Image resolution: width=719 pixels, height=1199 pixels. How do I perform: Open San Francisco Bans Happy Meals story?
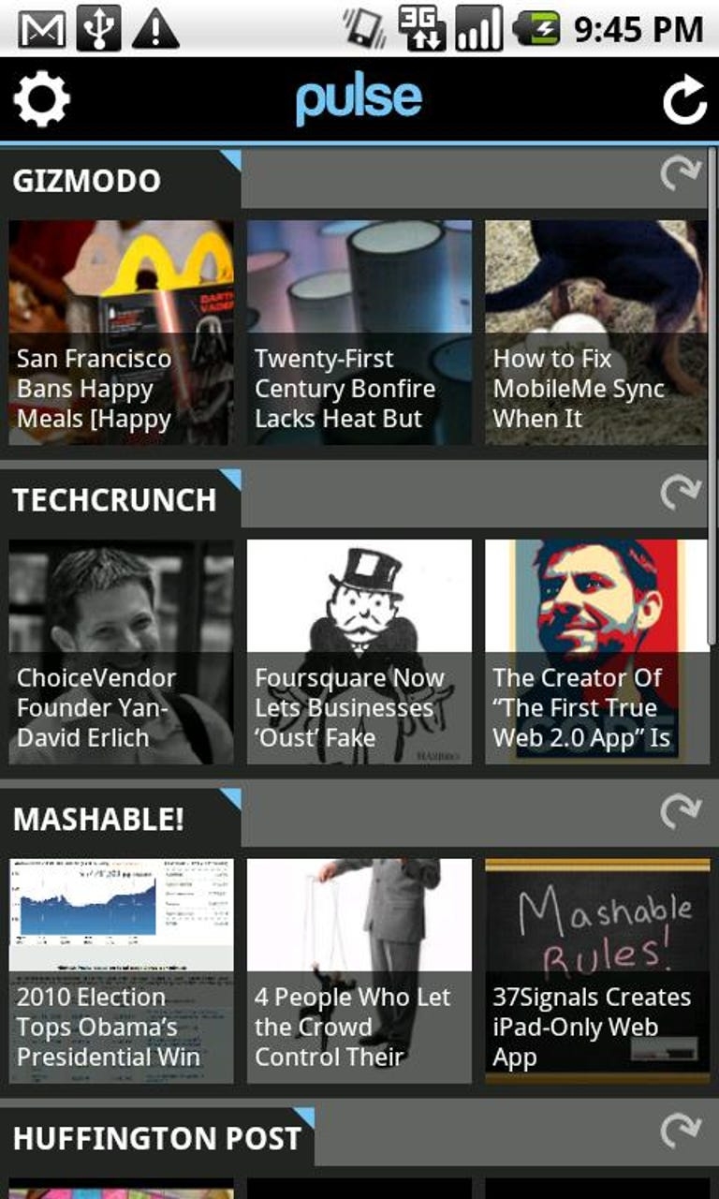[122, 333]
